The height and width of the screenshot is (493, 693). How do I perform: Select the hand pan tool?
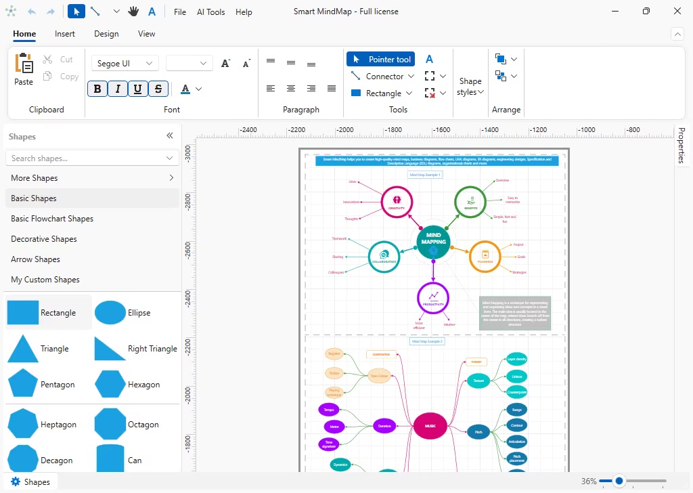click(x=133, y=12)
